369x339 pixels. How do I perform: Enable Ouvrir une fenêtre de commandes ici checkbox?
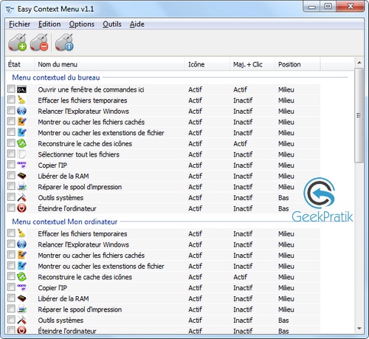coord(11,89)
